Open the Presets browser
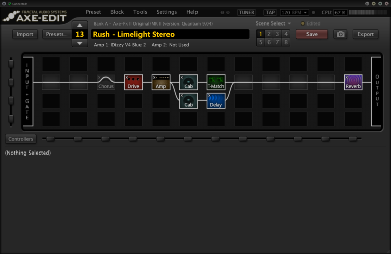Screen dimensions: 391x254 point(57,34)
